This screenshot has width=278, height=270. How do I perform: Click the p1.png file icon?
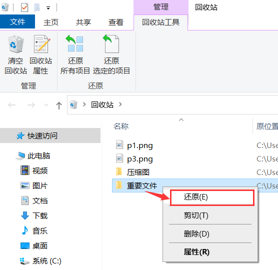pyautogui.click(x=119, y=144)
